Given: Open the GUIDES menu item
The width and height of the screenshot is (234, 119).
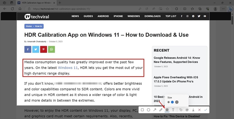Looking at the screenshot, I should pos(88,16).
